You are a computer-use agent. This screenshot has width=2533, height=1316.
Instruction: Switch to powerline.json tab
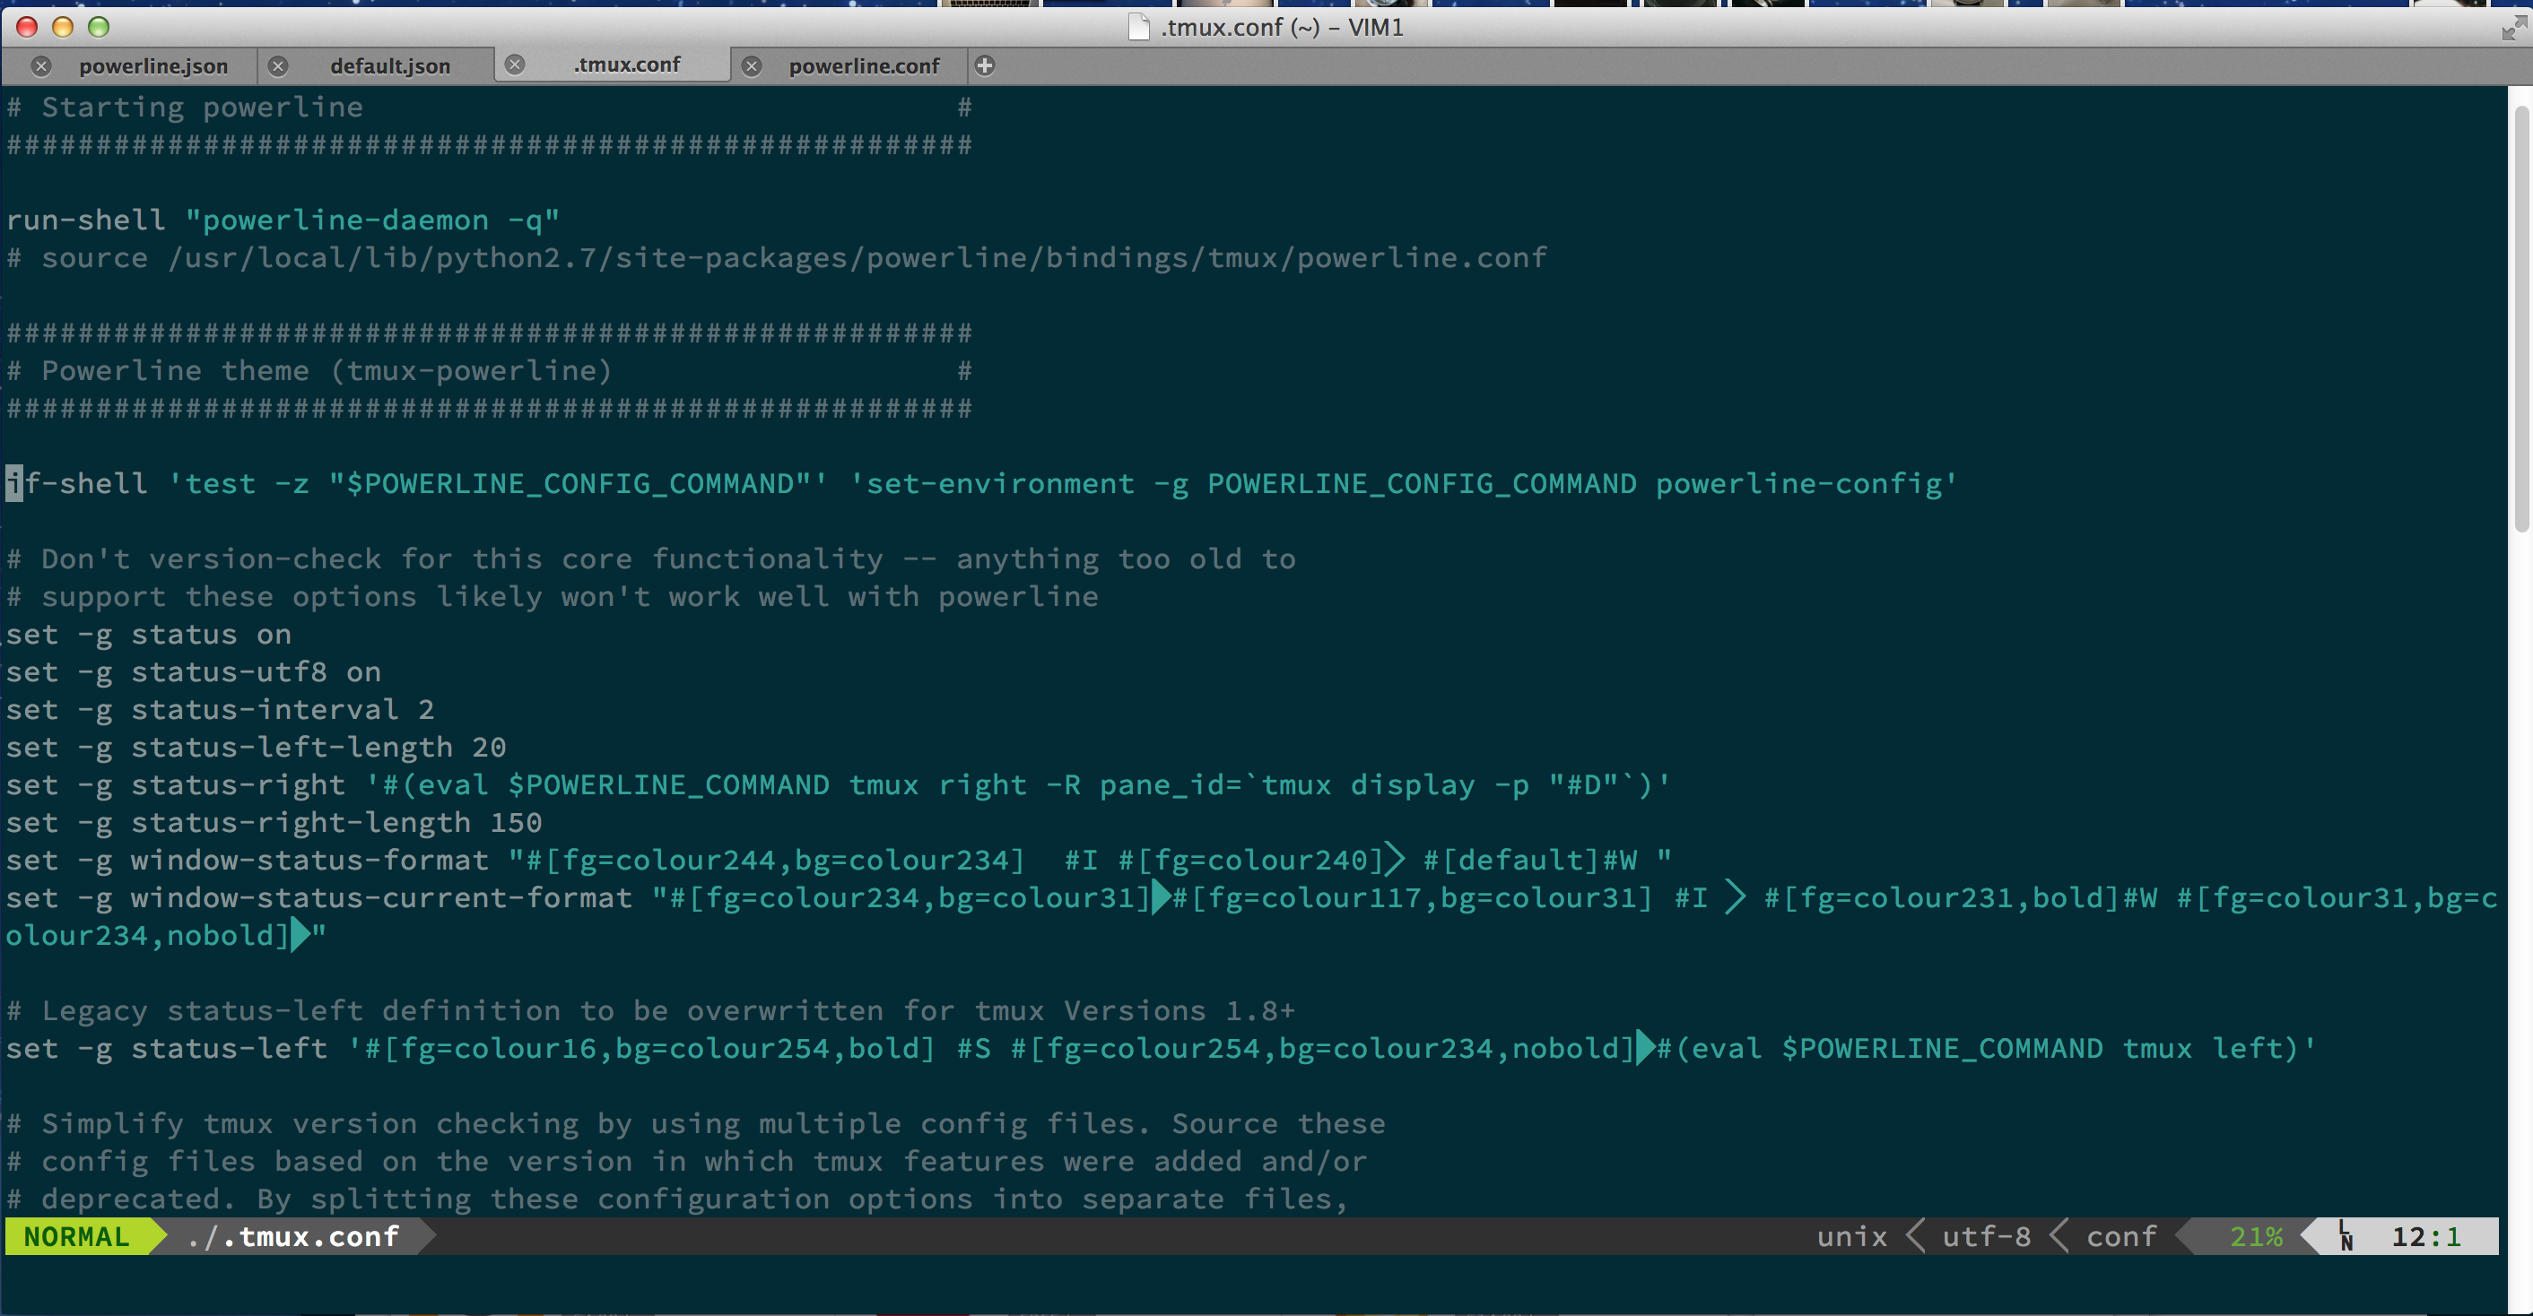152,65
